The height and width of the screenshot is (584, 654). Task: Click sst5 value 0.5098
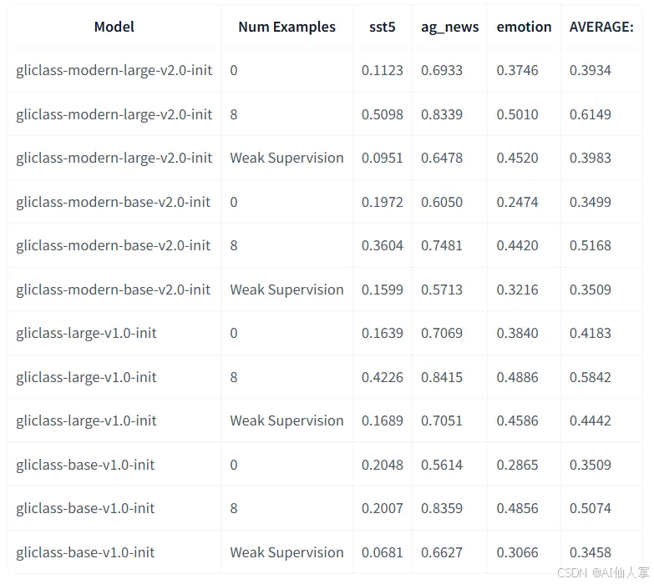[382, 114]
